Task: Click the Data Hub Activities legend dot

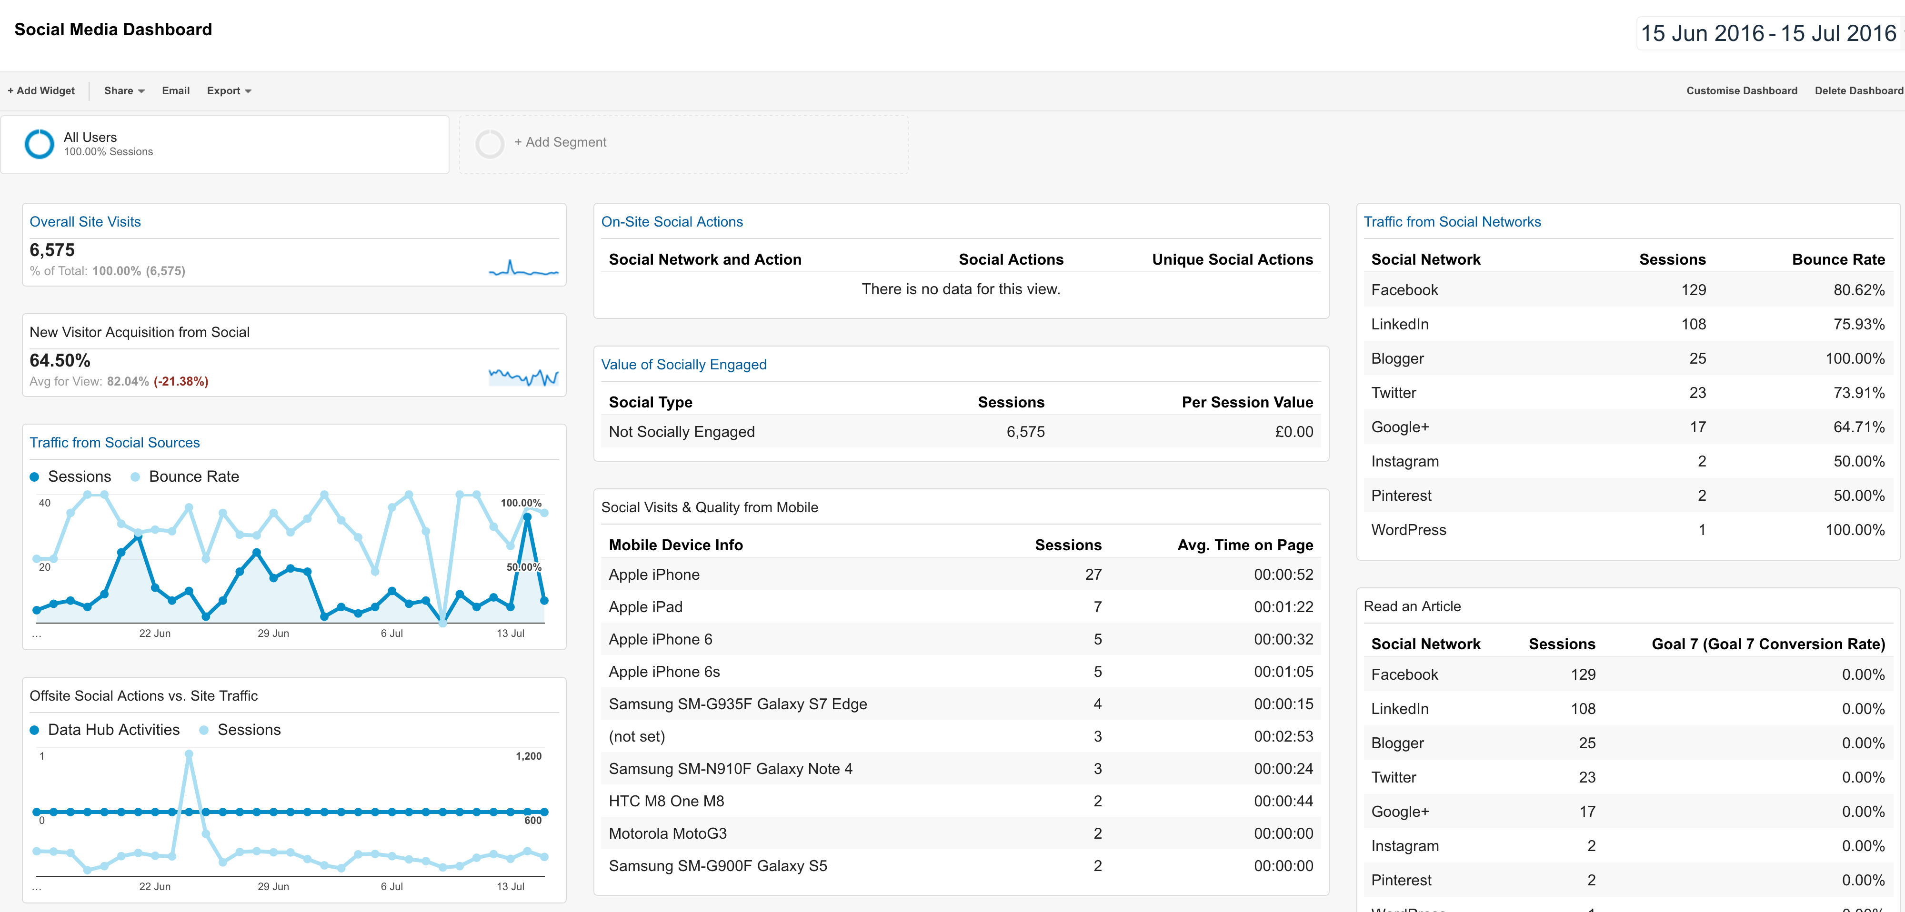Action: pos(34,730)
